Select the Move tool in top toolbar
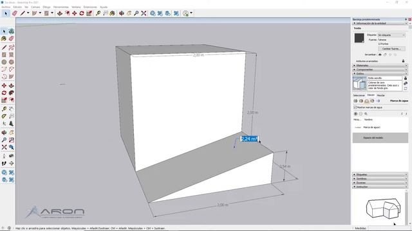412x231 pixels. coord(75,13)
